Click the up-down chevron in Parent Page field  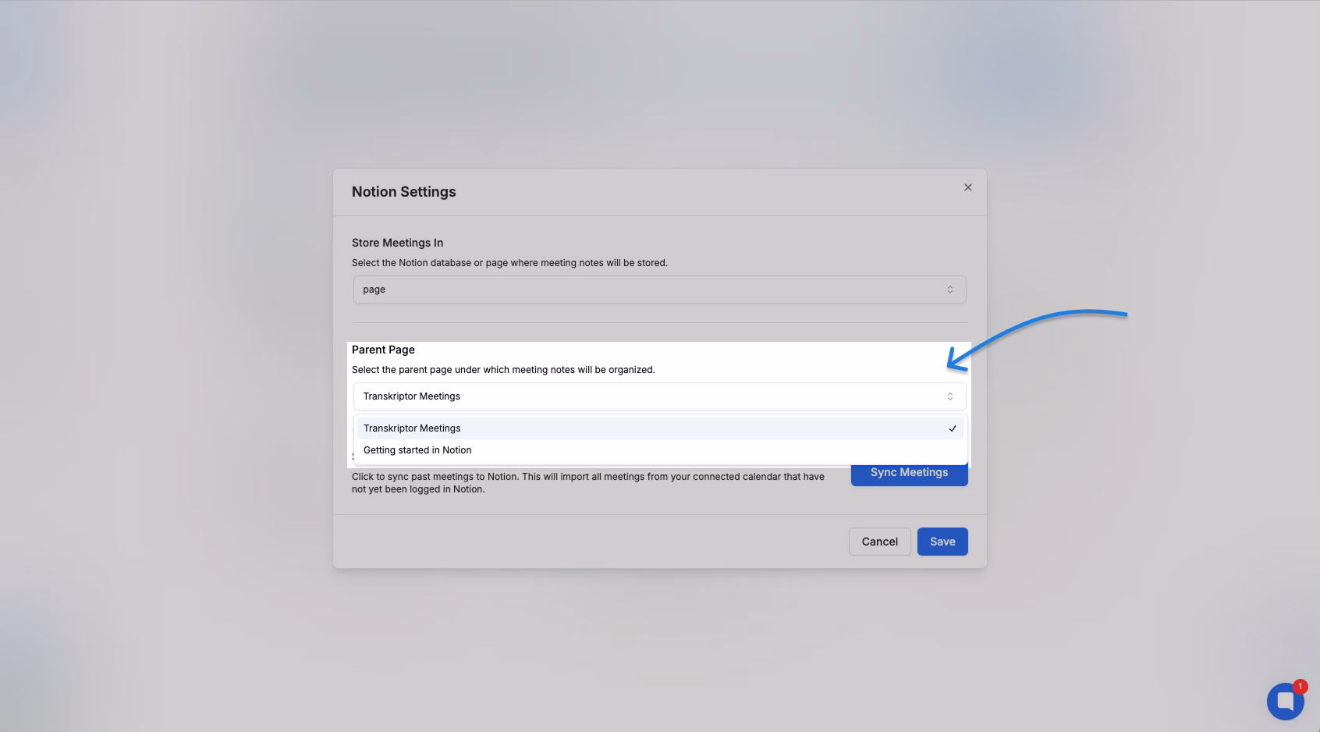[949, 396]
